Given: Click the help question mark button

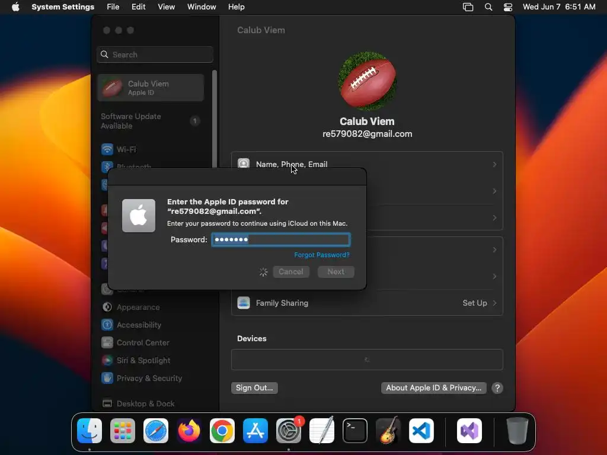Looking at the screenshot, I should pyautogui.click(x=497, y=388).
